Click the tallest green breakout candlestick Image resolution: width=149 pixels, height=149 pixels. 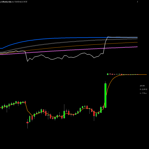[105, 95]
